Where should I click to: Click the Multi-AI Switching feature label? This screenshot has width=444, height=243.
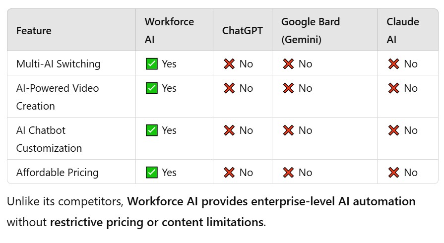point(58,64)
